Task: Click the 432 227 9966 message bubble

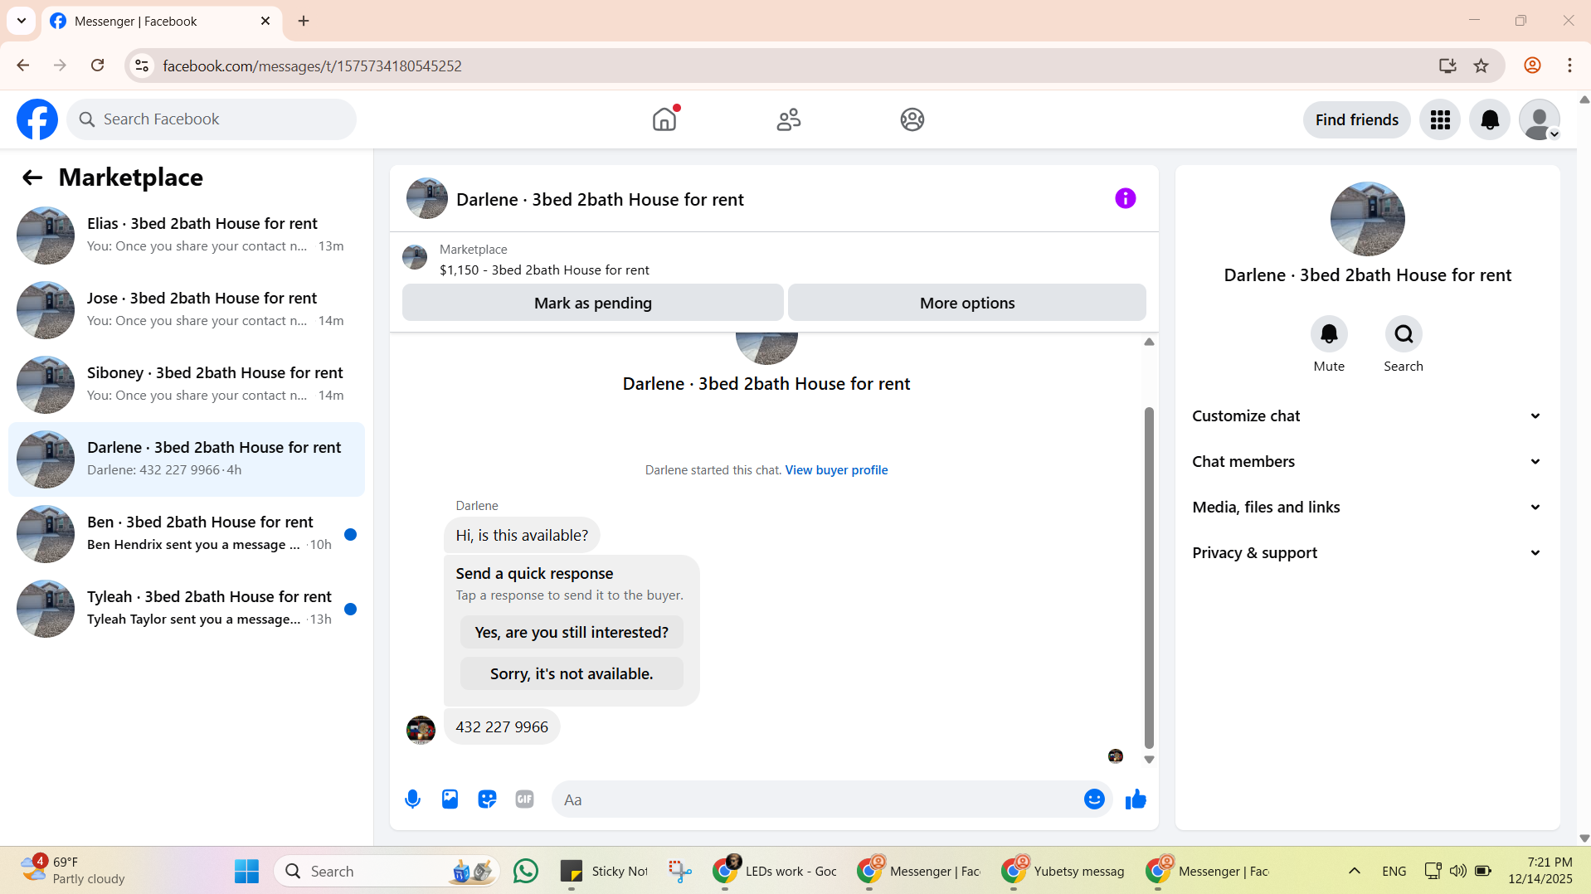Action: tap(502, 727)
